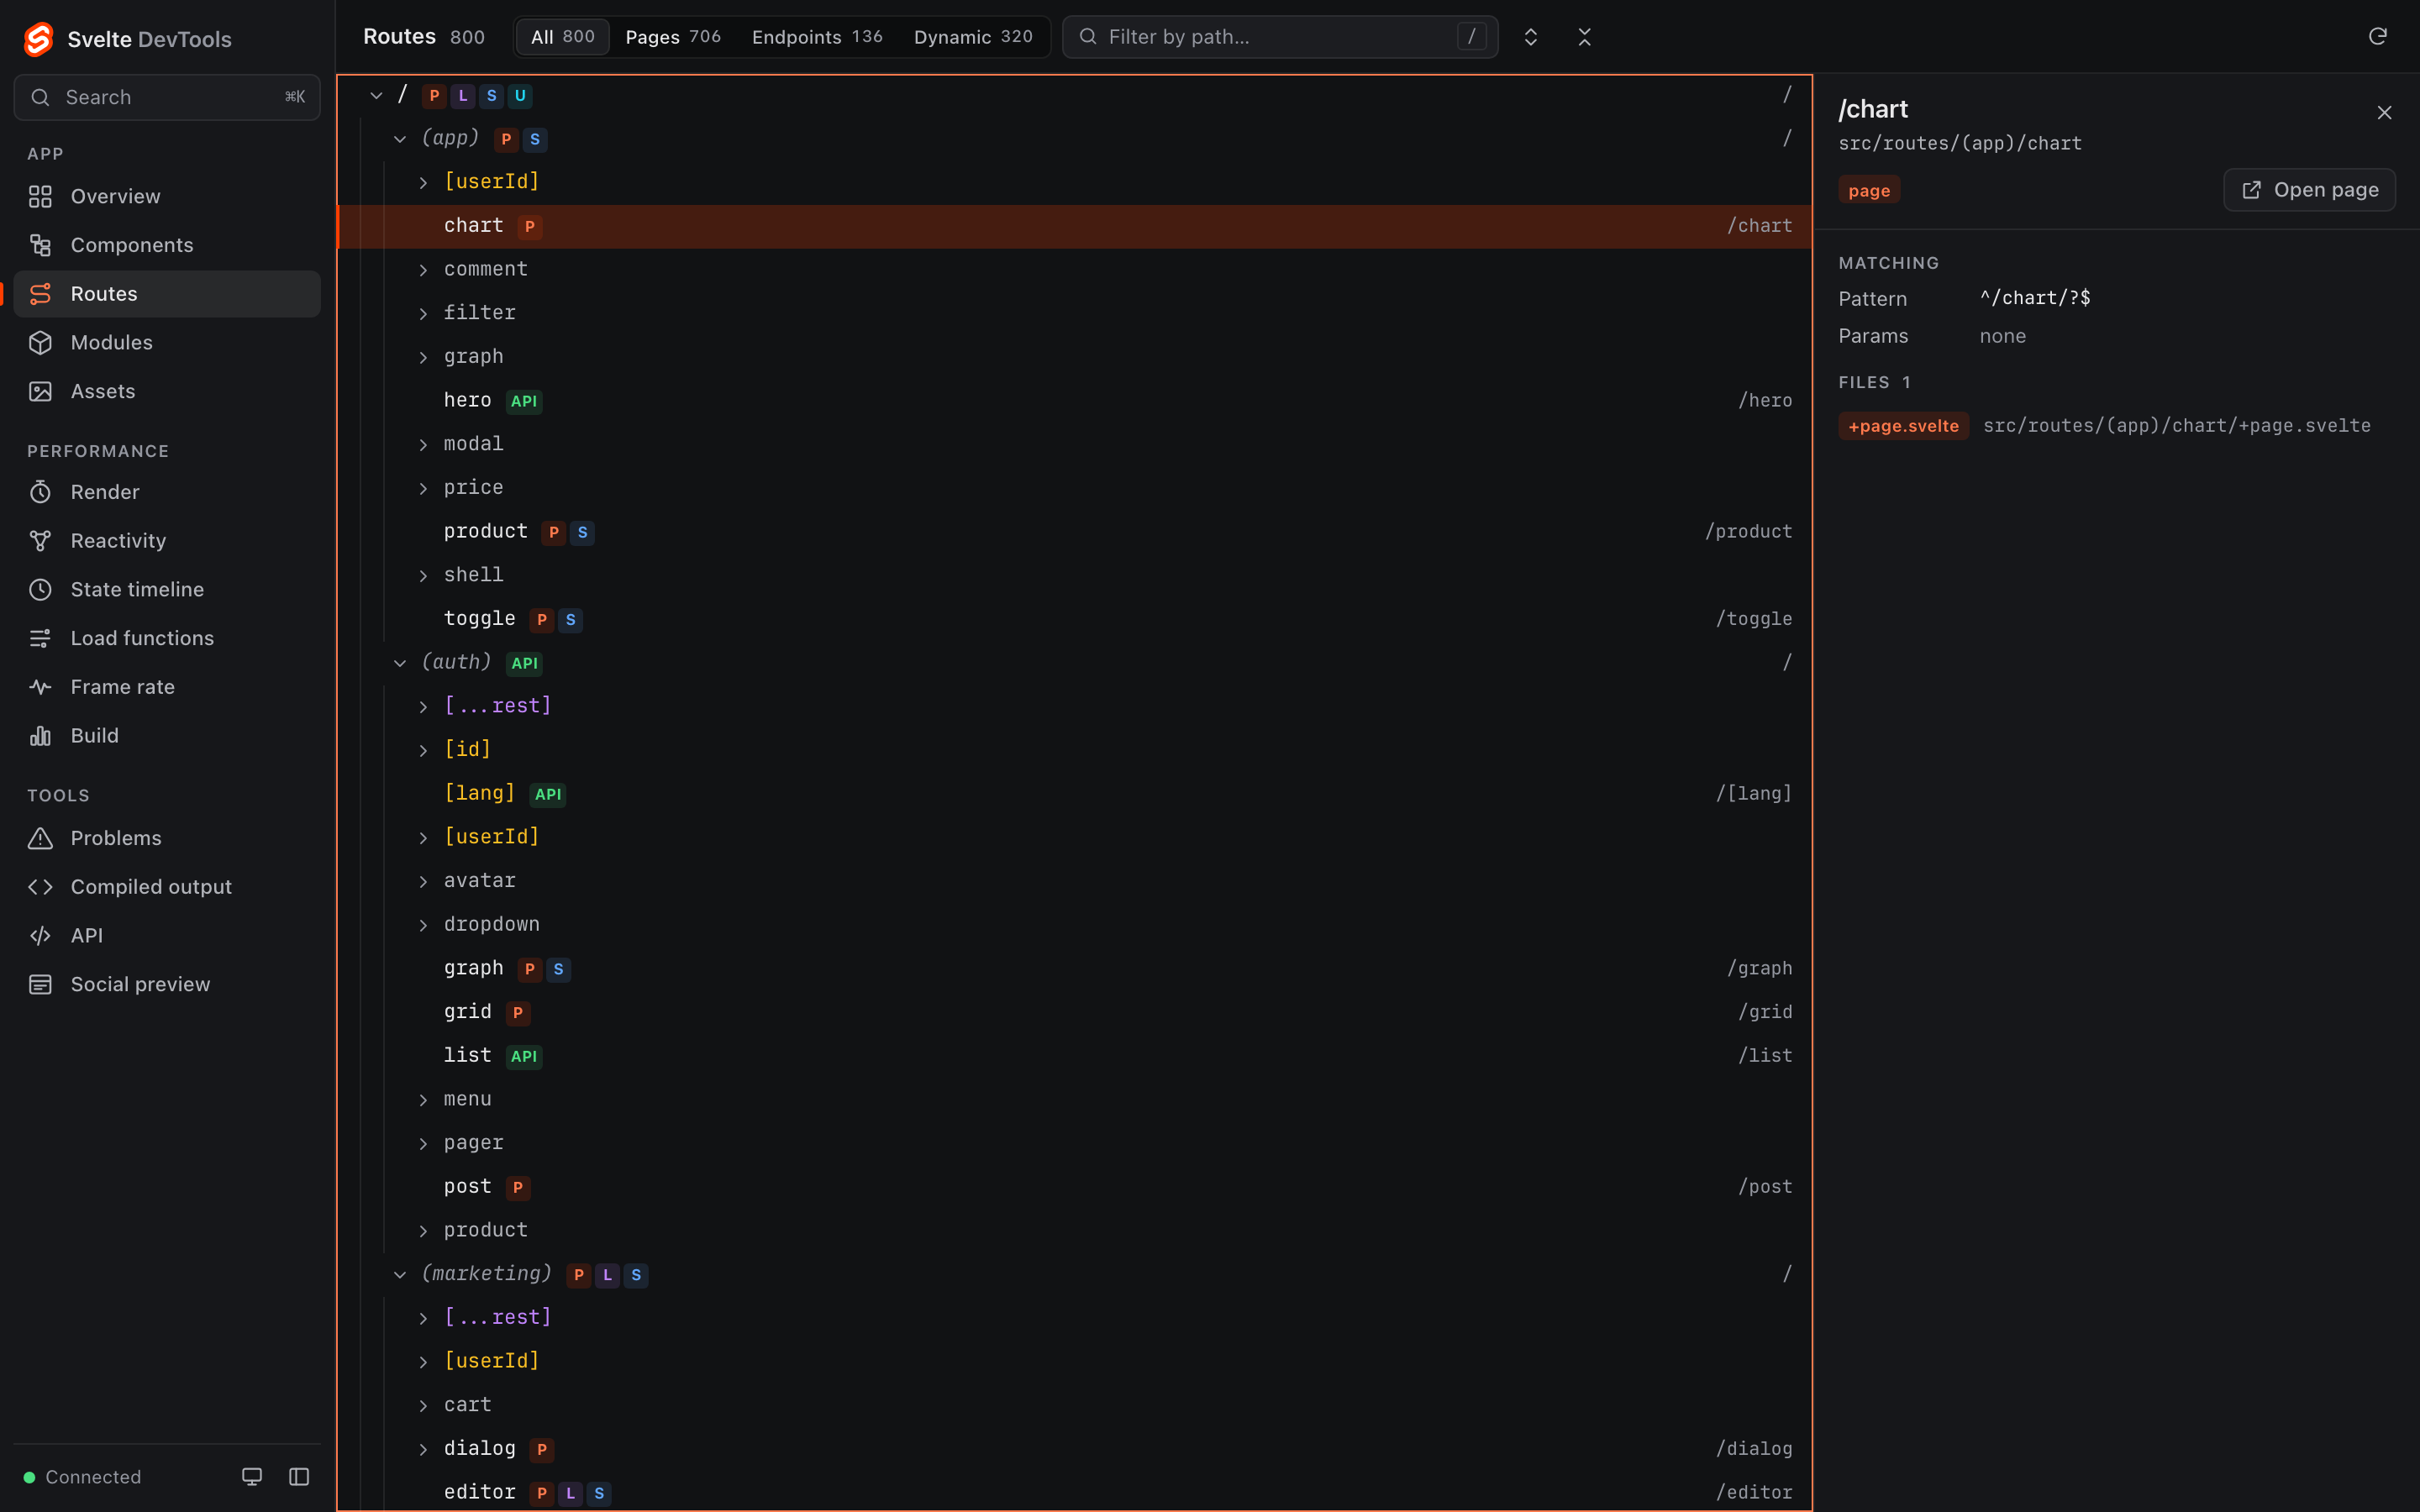Expand the avatar route folder

[423, 881]
